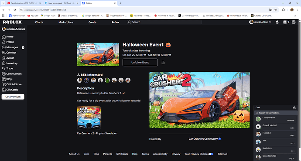This screenshot has height=161, width=301.
Task: Open Charts in the Roblox nav
Action: tap(39, 22)
